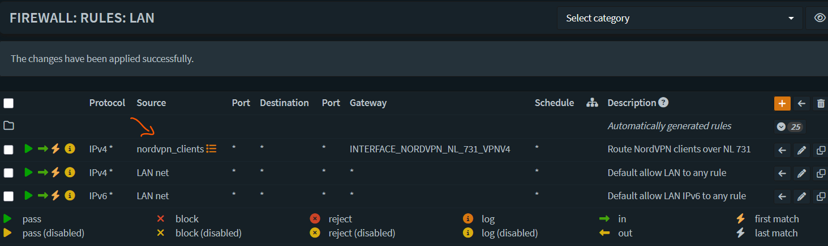Screen dimensions: 828x246
Task: Click the log info icon on the IPv4 LAN net rule
Action: click(70, 172)
